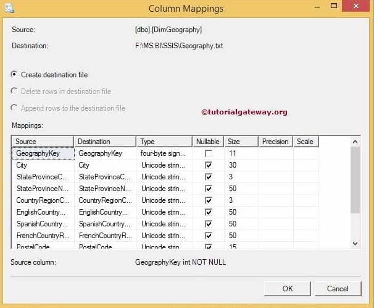374x308 pixels.
Task: Open CountryRegionC... destination cell
Action: click(x=106, y=200)
